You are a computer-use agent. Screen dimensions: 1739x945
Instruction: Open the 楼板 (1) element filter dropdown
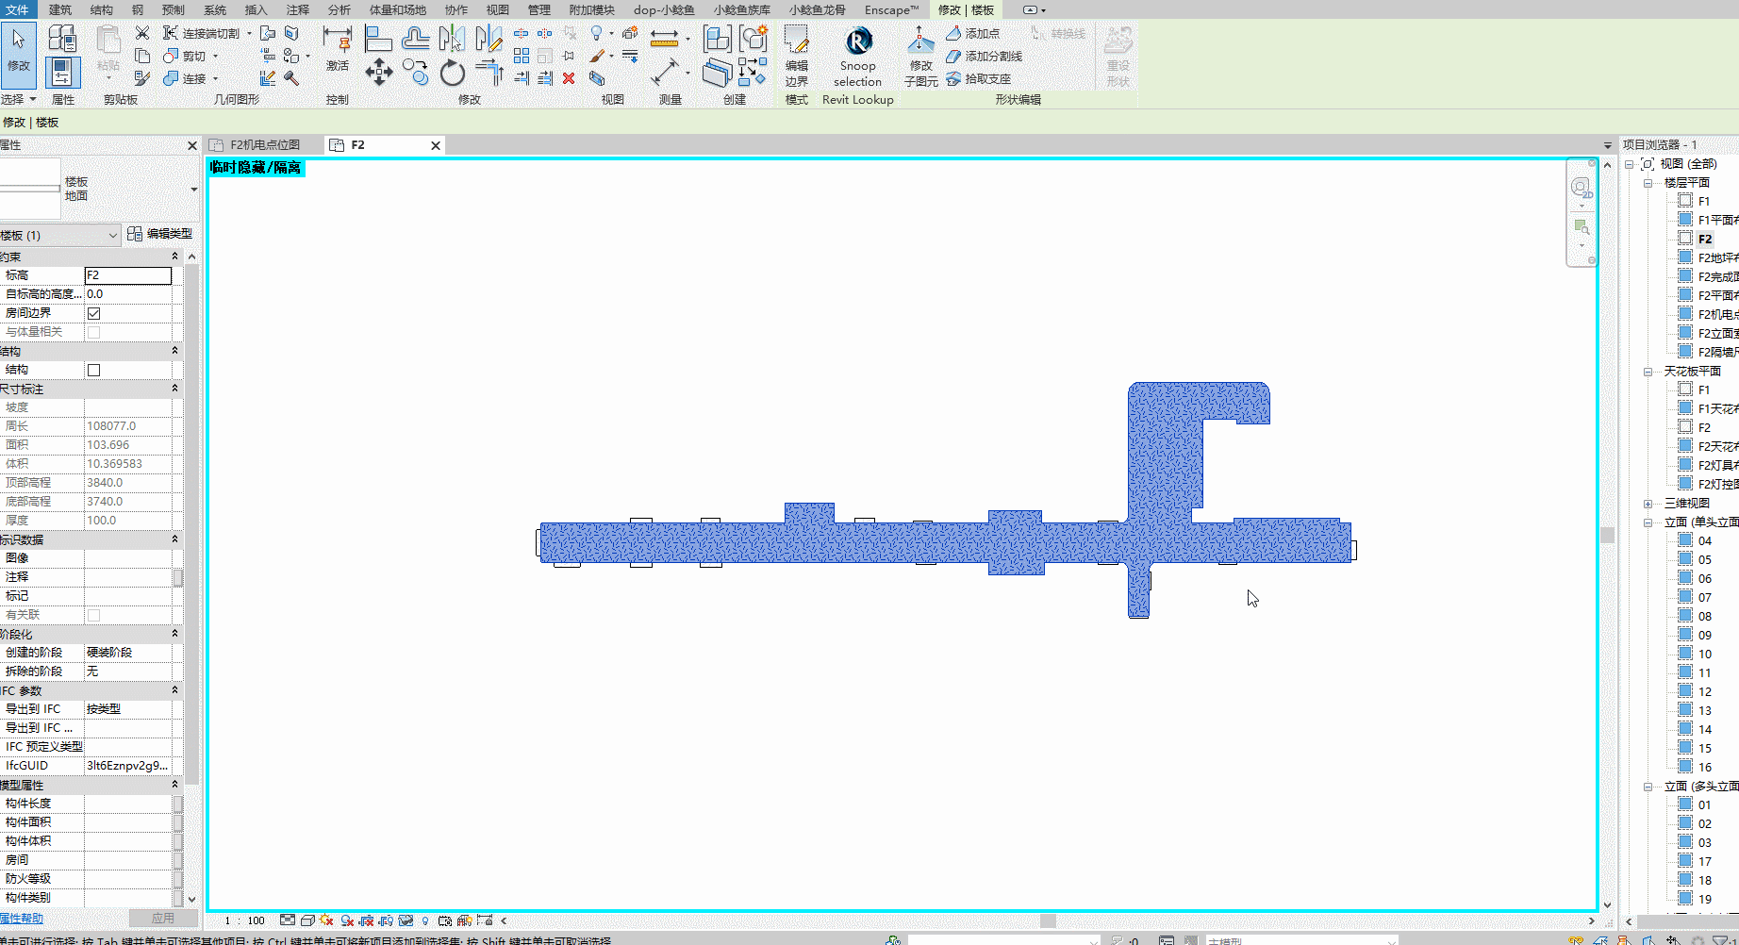coord(112,235)
